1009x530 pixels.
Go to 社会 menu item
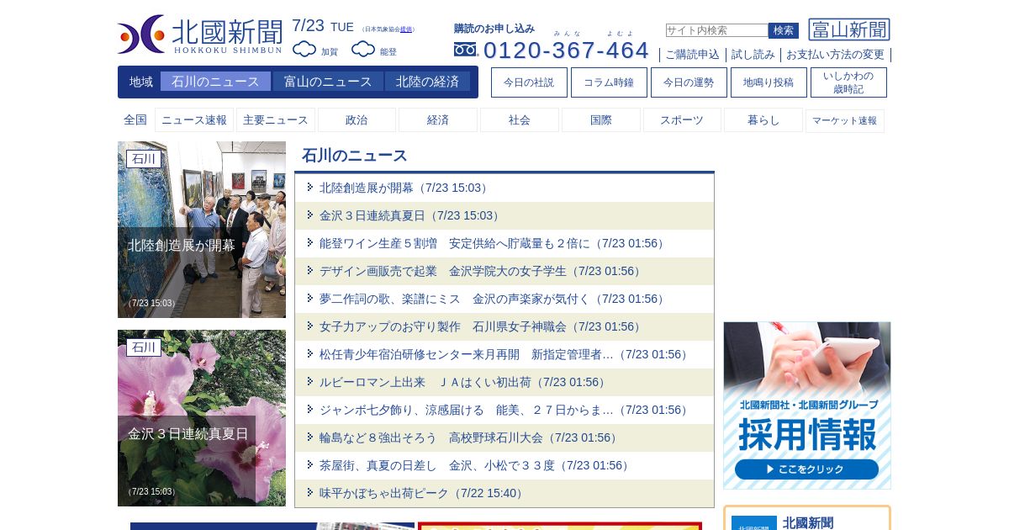(520, 120)
